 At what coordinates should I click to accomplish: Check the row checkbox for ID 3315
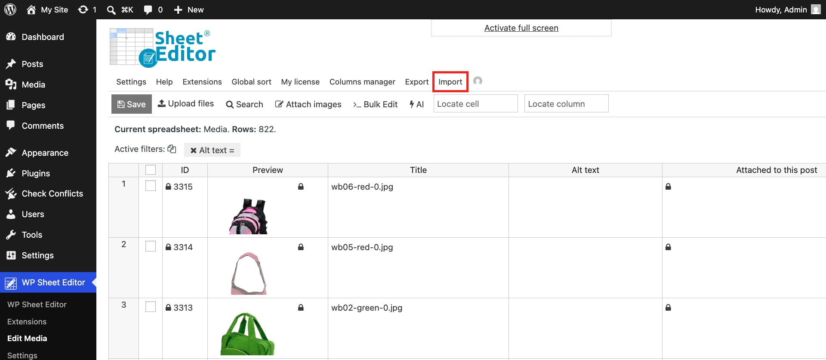click(151, 186)
